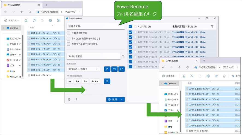Click aa lowercase format button

(70, 81)
